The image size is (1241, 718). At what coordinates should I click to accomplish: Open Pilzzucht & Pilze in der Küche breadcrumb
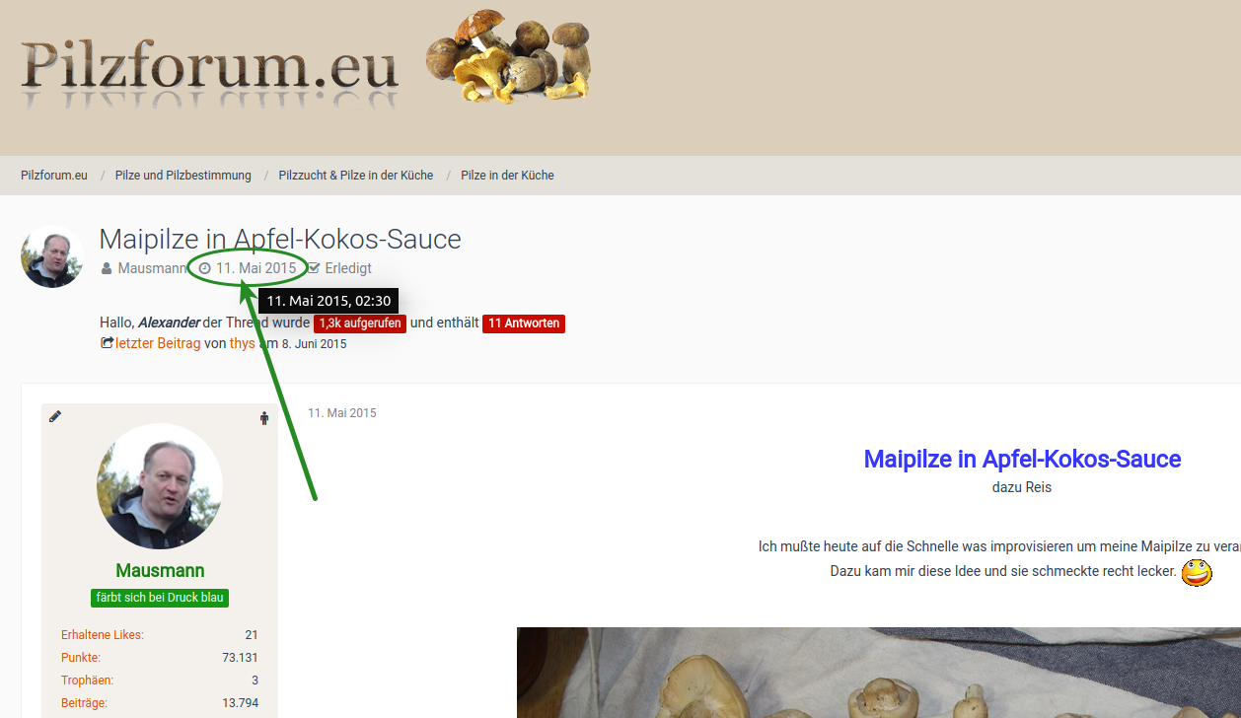point(355,176)
